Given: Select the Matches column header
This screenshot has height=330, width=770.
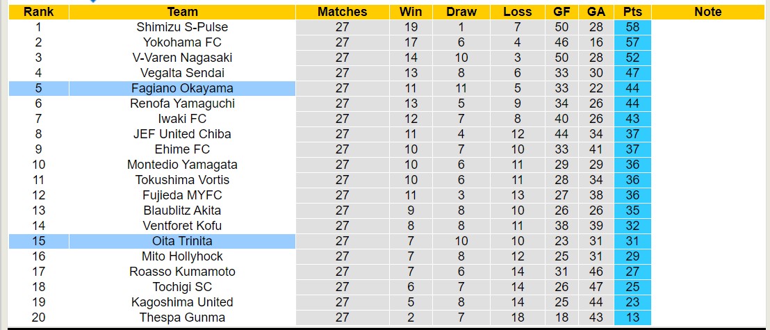Looking at the screenshot, I should [342, 12].
